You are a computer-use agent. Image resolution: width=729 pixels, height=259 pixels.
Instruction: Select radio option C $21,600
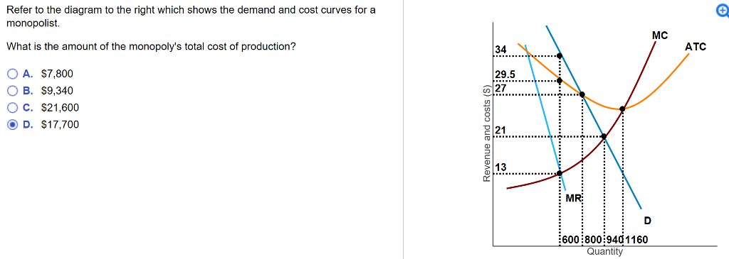[x=14, y=107]
